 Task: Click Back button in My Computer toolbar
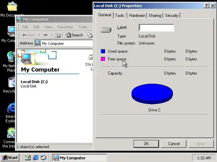[x=29, y=35]
